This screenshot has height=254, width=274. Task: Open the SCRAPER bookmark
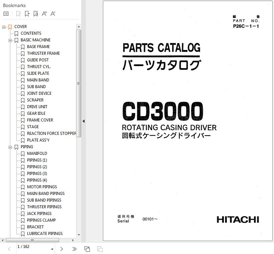35,100
